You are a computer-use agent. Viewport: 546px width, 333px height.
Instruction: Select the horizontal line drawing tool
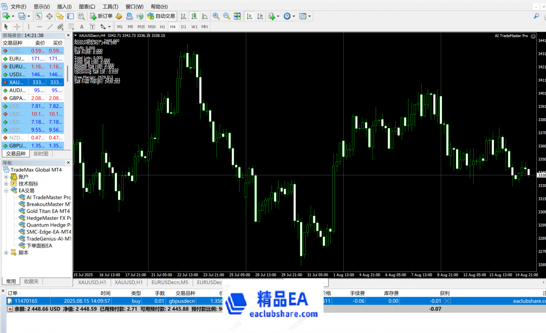click(x=39, y=27)
